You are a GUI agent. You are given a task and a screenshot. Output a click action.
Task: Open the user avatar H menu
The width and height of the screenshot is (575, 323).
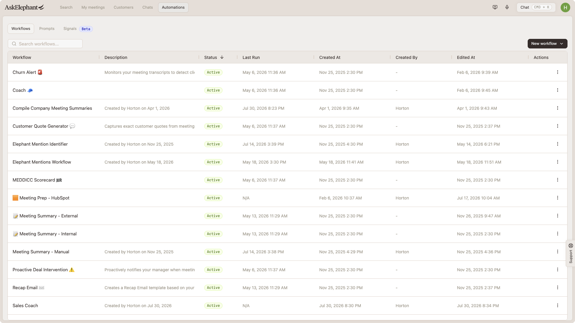pos(565,7)
